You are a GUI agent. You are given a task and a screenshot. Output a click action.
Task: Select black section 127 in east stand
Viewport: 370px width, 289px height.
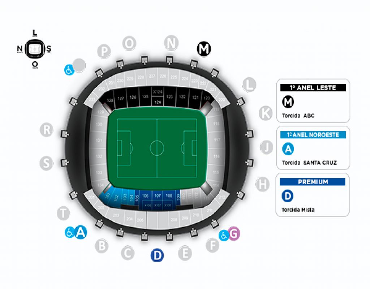pos(121,98)
